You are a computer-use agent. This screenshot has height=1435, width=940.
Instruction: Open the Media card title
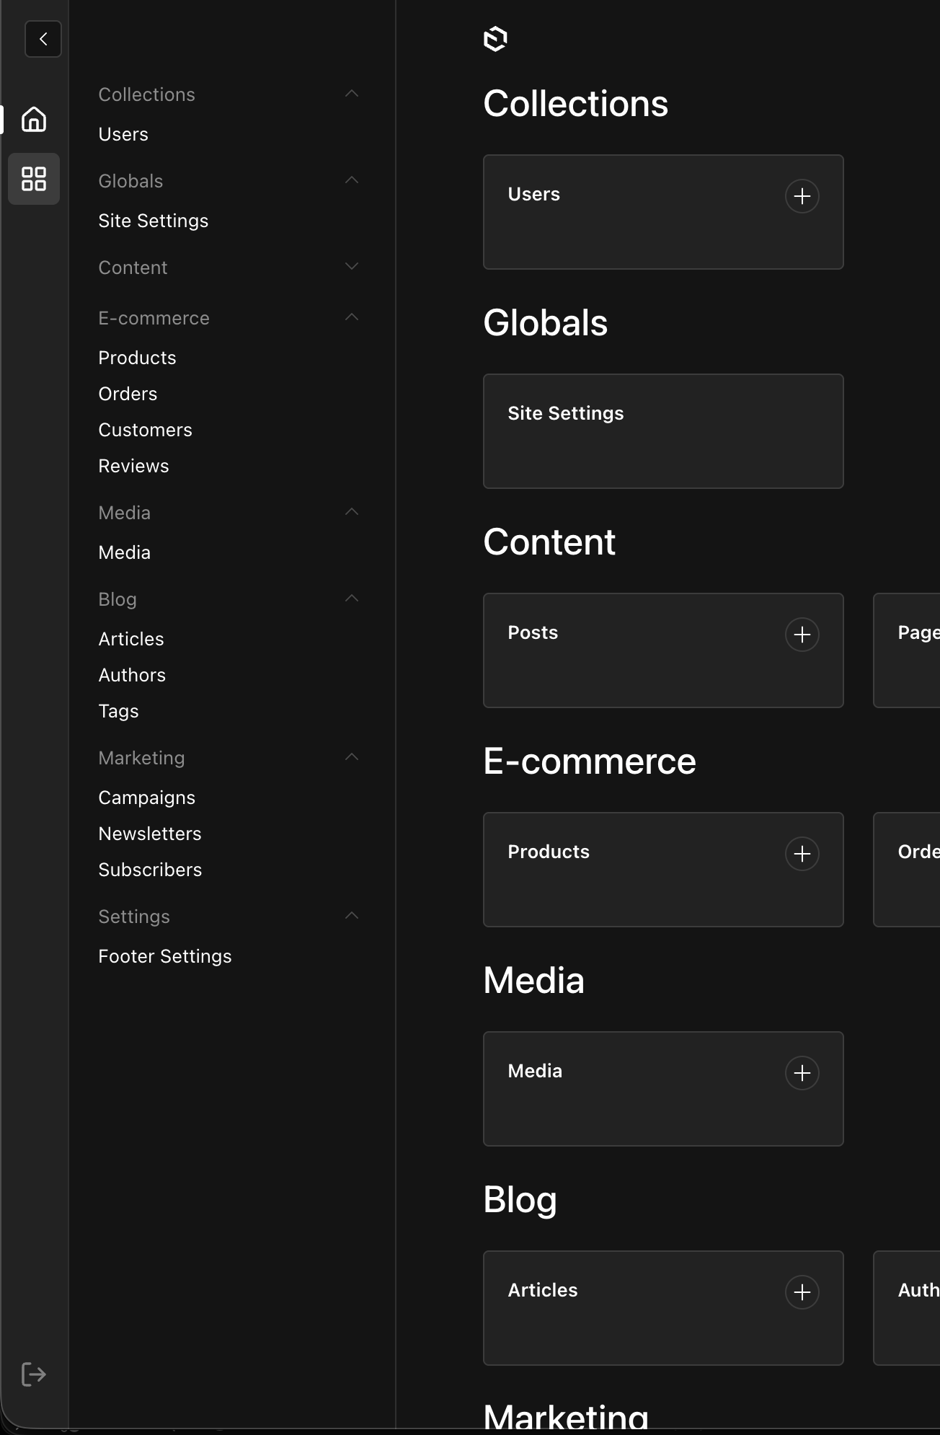535,1071
